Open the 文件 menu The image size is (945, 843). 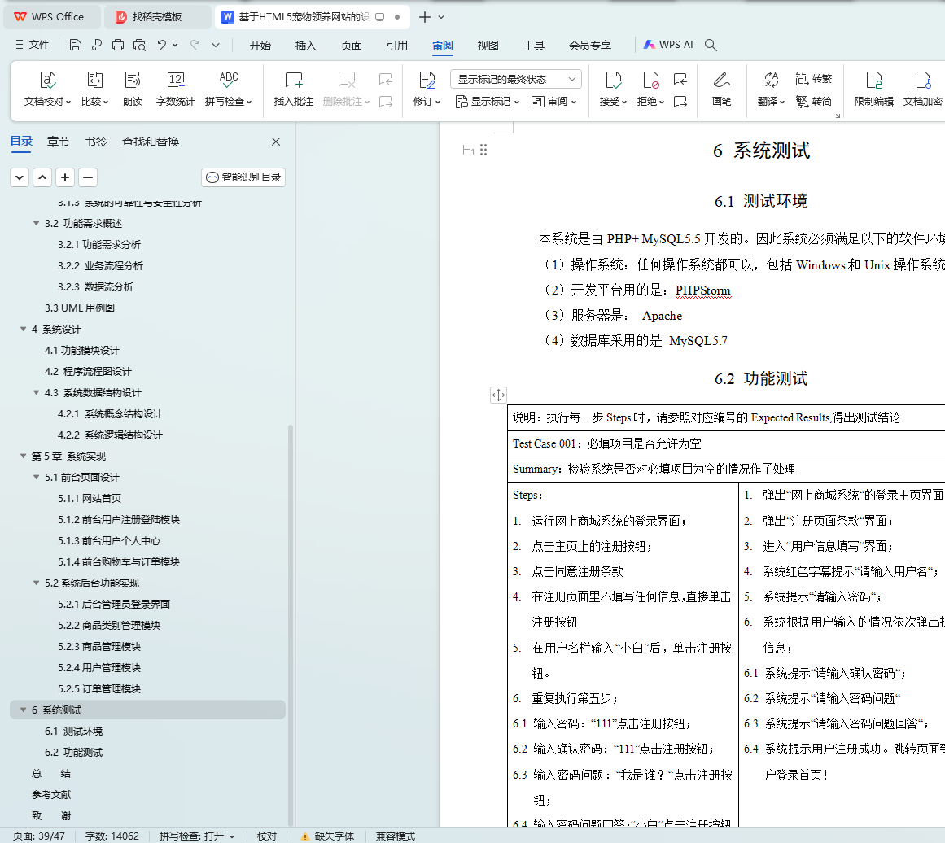(33, 45)
